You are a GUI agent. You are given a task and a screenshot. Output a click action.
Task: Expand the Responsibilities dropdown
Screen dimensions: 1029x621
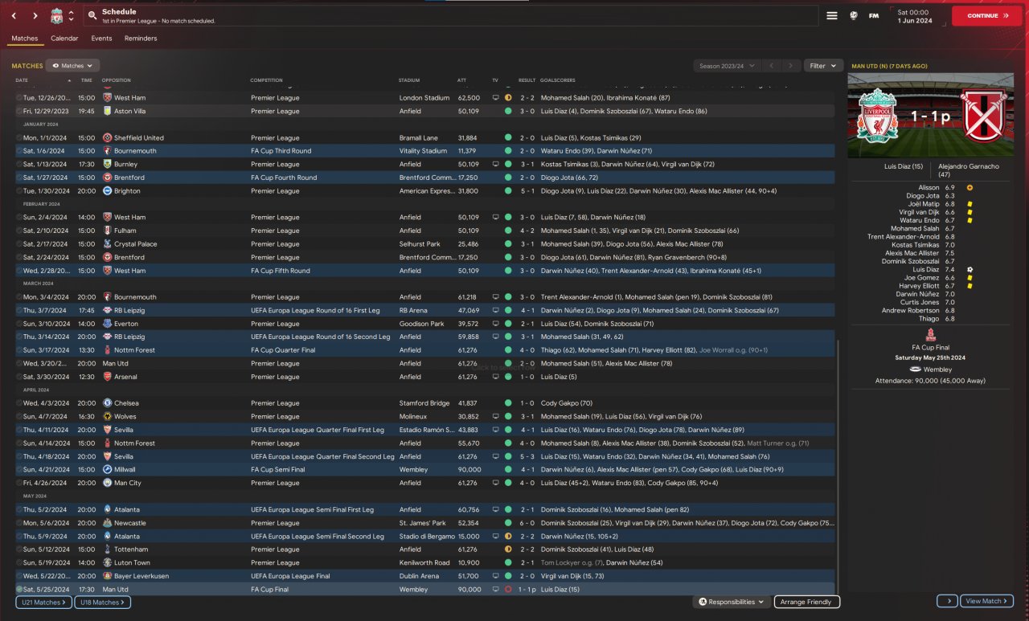pyautogui.click(x=730, y=602)
